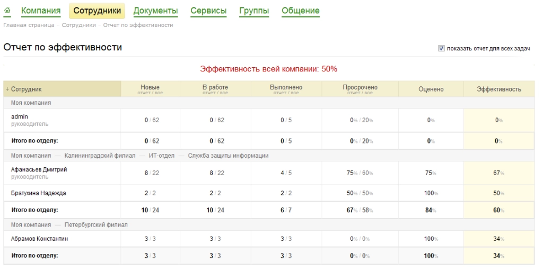Click the Главная страница breadcrumb link
543x271 pixels.
pyautogui.click(x=29, y=25)
